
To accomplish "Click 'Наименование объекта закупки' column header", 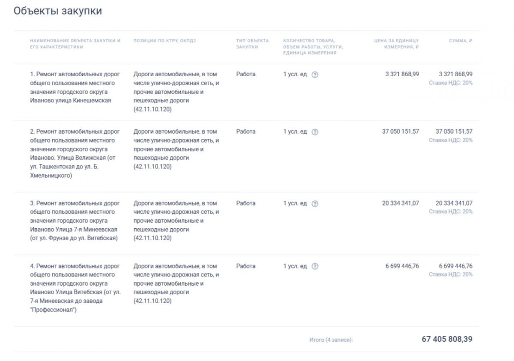I will click(75, 44).
